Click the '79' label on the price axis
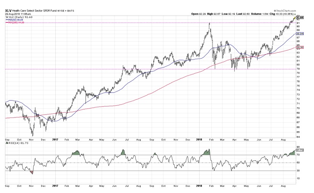This screenshot has width=314, height=193. pos(298,69)
